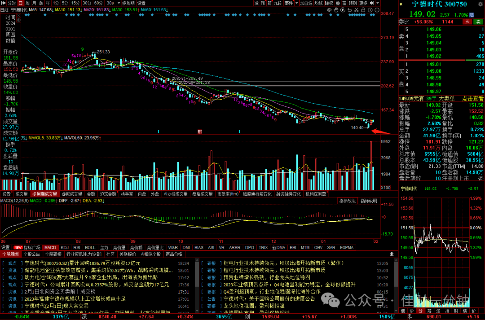Toggle 均线 moving averages
Screen dimensions: 485x320
318,3
